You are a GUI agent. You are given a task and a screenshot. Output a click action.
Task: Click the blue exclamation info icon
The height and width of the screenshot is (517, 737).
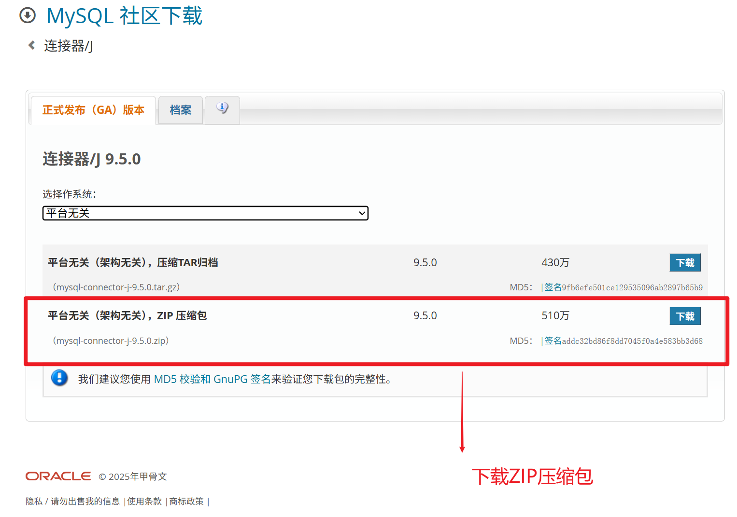tap(59, 378)
